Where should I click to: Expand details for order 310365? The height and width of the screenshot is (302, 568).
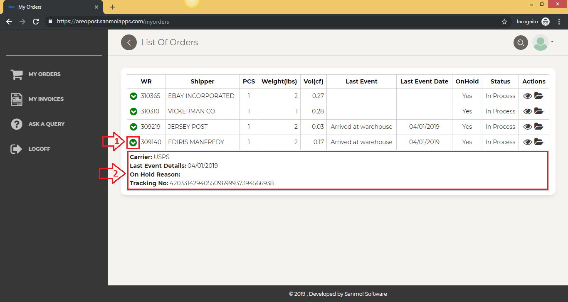tap(133, 96)
